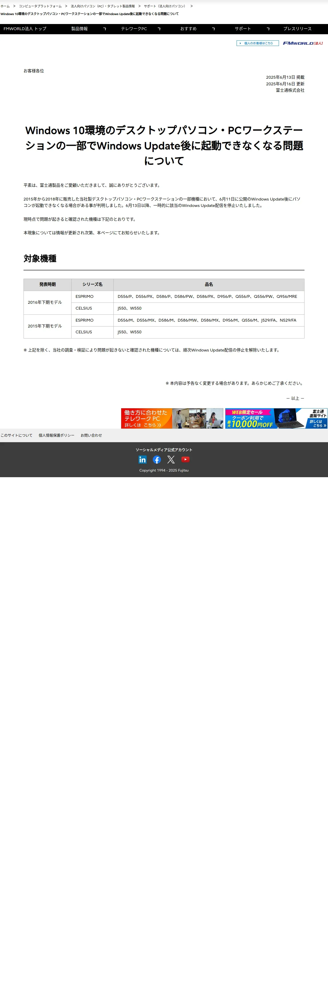Open the YouTube social media icon
The image size is (328, 984).
click(185, 460)
